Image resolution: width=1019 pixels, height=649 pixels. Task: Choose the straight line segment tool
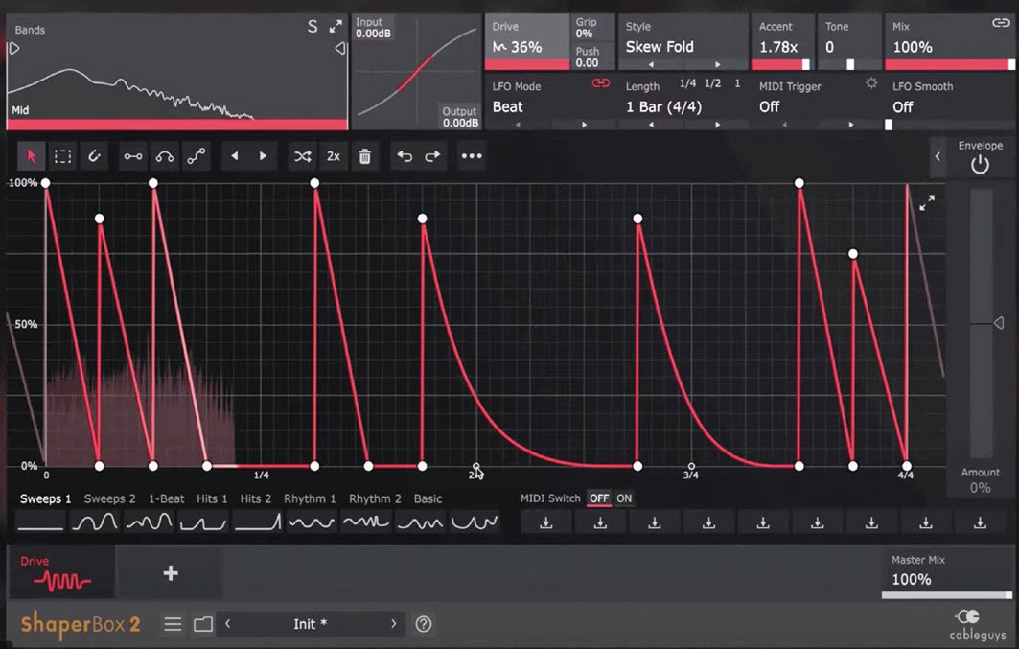pos(133,156)
